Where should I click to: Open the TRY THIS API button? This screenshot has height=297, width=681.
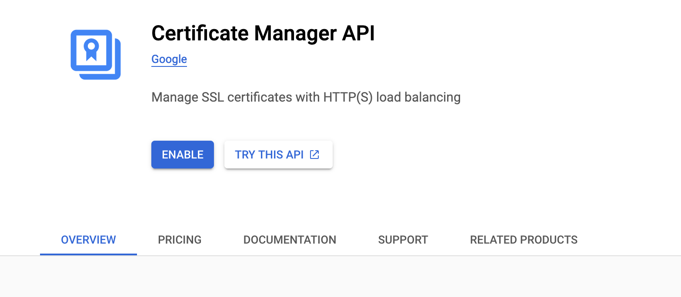click(x=278, y=155)
